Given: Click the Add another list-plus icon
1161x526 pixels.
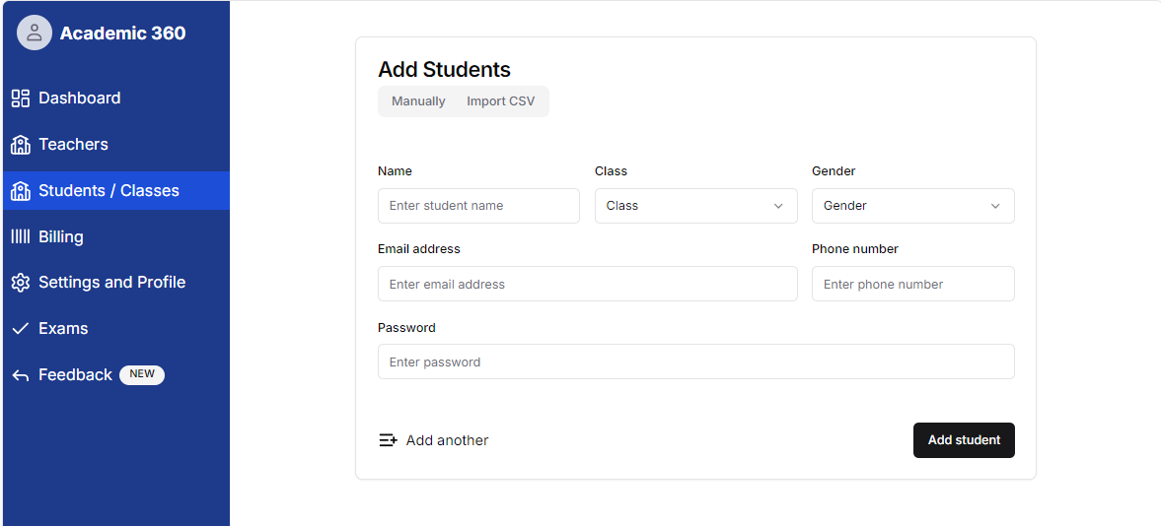Looking at the screenshot, I should (x=388, y=440).
